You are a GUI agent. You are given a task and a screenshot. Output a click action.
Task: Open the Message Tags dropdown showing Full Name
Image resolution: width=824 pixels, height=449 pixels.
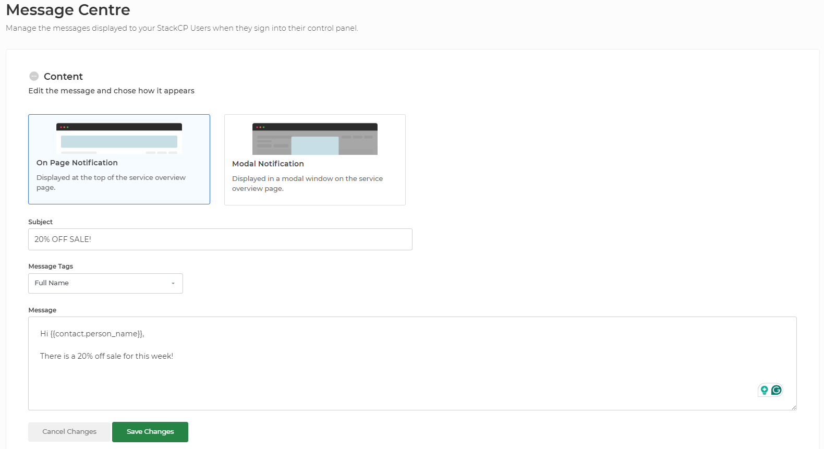(x=105, y=283)
